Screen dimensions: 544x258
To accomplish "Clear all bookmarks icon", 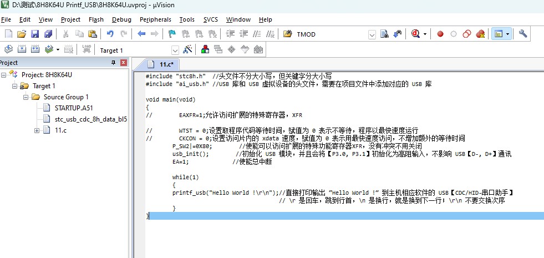I will [212, 34].
